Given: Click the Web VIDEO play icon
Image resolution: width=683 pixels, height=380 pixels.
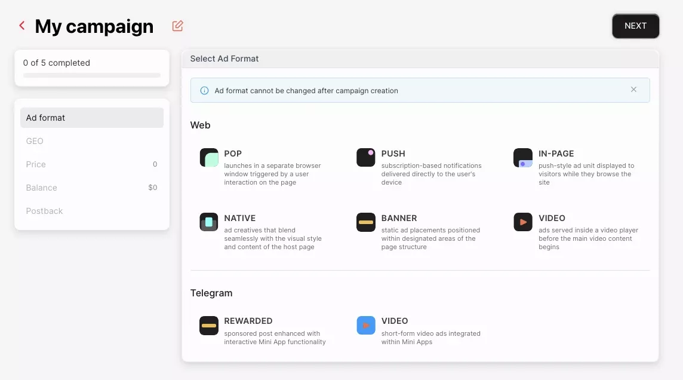Looking at the screenshot, I should (x=523, y=222).
